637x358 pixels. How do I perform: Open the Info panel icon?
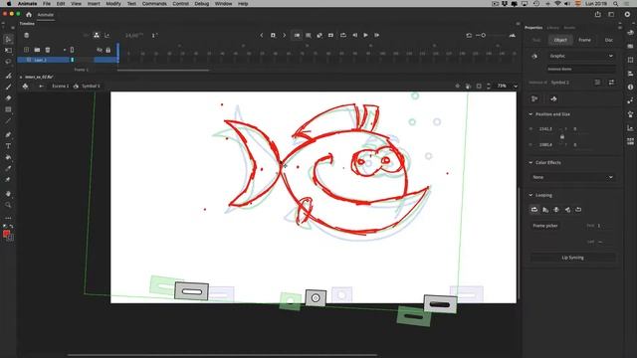tap(630, 87)
